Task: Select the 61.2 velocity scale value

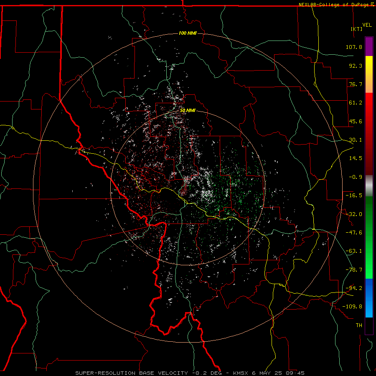Action: [x=356, y=103]
